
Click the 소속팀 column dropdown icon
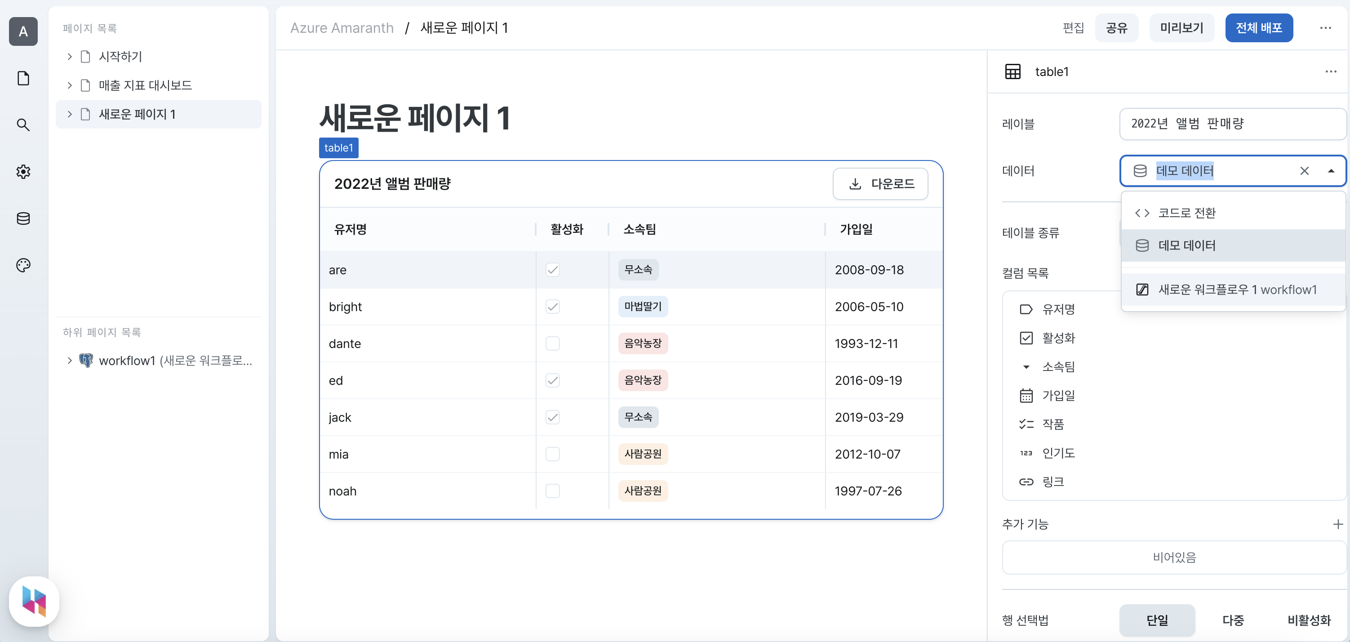point(1026,367)
